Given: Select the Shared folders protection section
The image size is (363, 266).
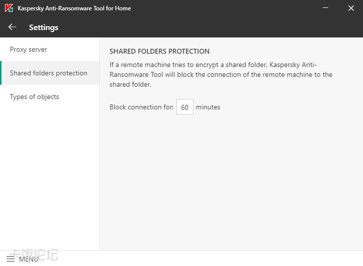Looking at the screenshot, I should (48, 73).
